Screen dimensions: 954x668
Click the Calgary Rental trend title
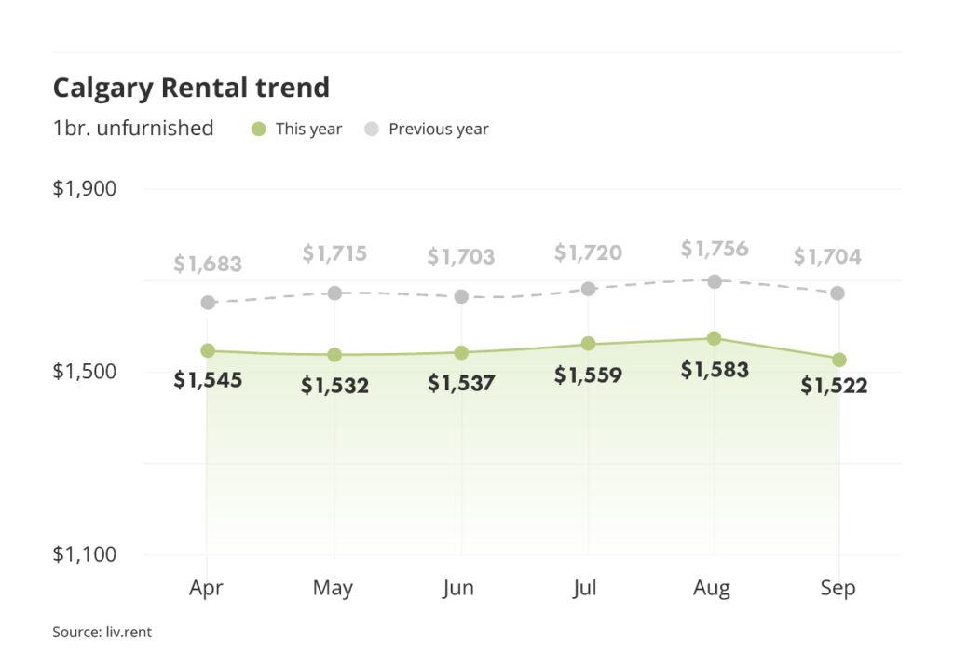pyautogui.click(x=191, y=88)
